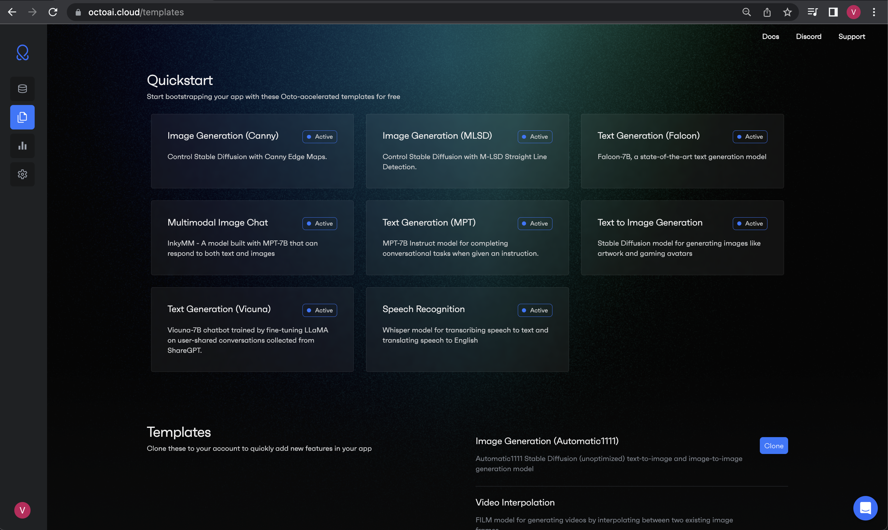Click the user avatar at sidebar bottom
Image resolution: width=888 pixels, height=530 pixels.
click(x=22, y=510)
